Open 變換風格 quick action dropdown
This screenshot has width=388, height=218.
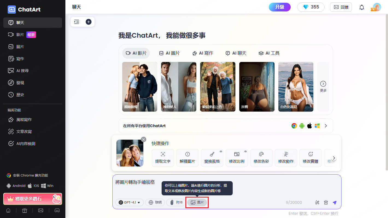tap(212, 158)
